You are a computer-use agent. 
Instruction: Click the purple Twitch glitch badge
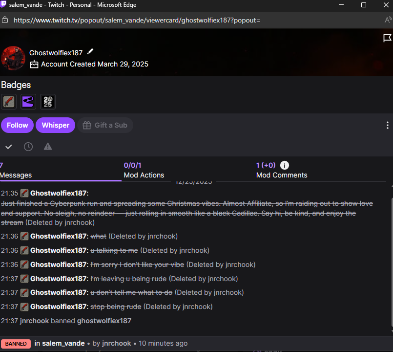[x=28, y=102]
